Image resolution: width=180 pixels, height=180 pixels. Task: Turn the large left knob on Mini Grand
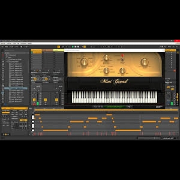coord(84,62)
